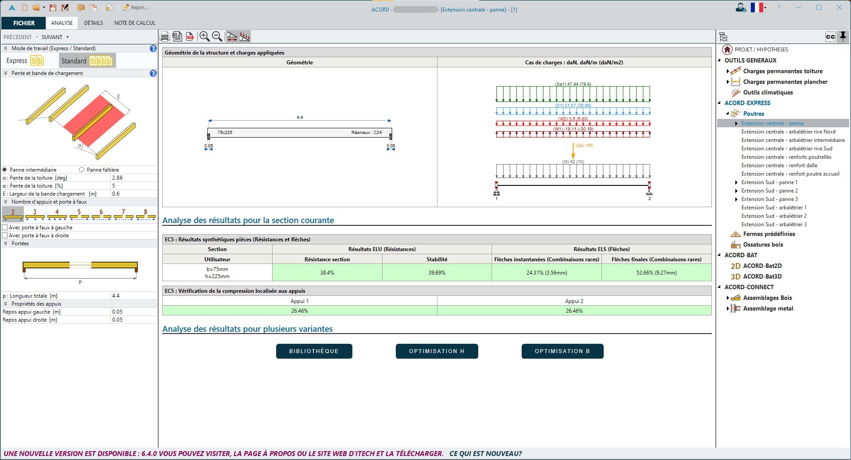Click the CC button in right panel
Image resolution: width=851 pixels, height=460 pixels.
click(831, 37)
